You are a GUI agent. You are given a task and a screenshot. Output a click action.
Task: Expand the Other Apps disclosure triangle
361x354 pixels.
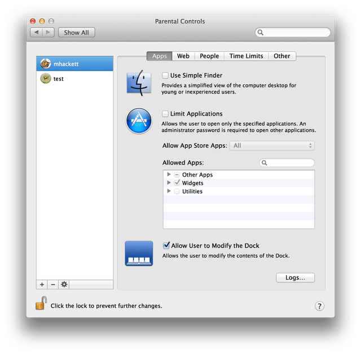click(169, 174)
